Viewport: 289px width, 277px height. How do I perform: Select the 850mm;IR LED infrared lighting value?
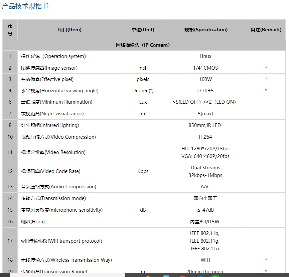[x=205, y=125]
